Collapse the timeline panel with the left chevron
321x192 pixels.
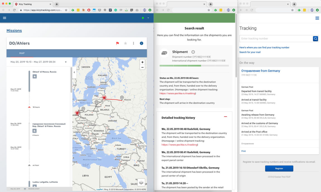(x=74, y=72)
